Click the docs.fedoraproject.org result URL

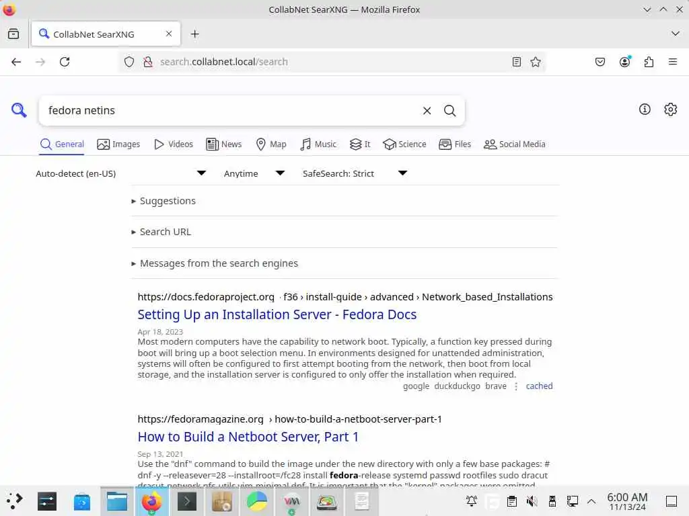[345, 297]
